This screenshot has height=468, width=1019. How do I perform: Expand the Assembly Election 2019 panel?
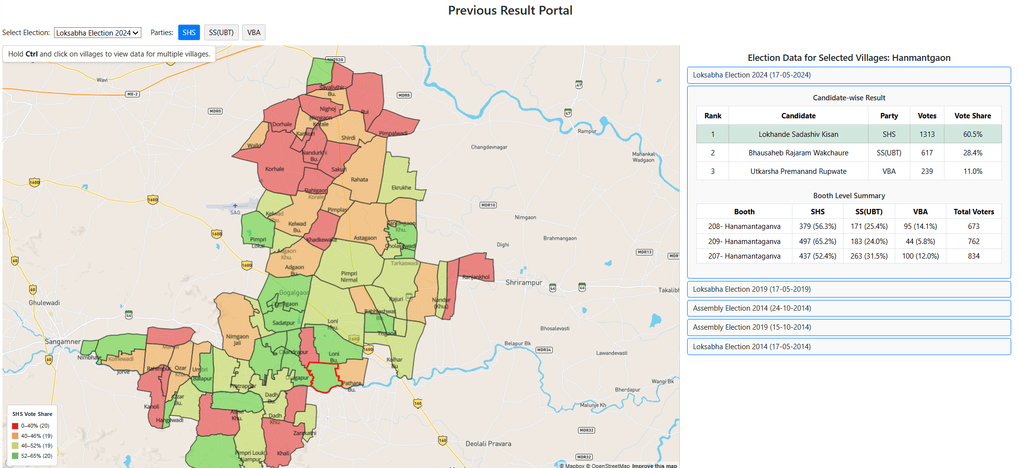click(849, 327)
